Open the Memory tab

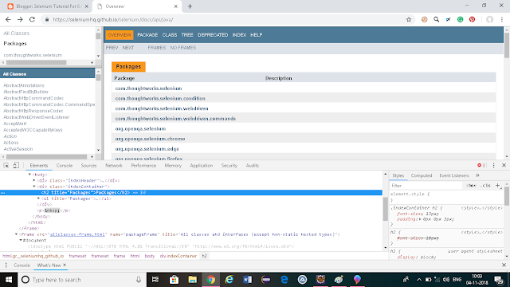(173, 166)
